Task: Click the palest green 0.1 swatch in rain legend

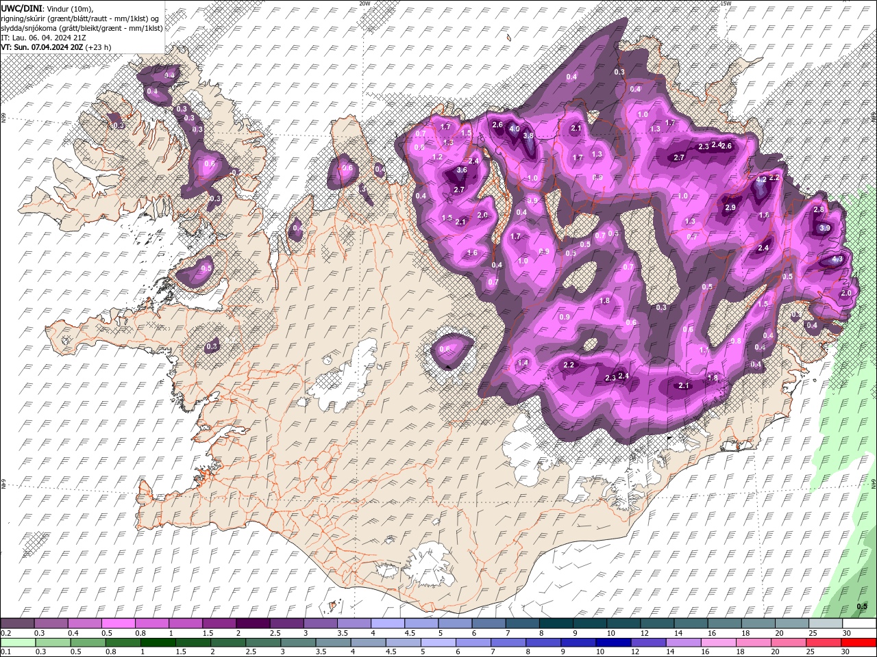Action: pyautogui.click(x=18, y=643)
